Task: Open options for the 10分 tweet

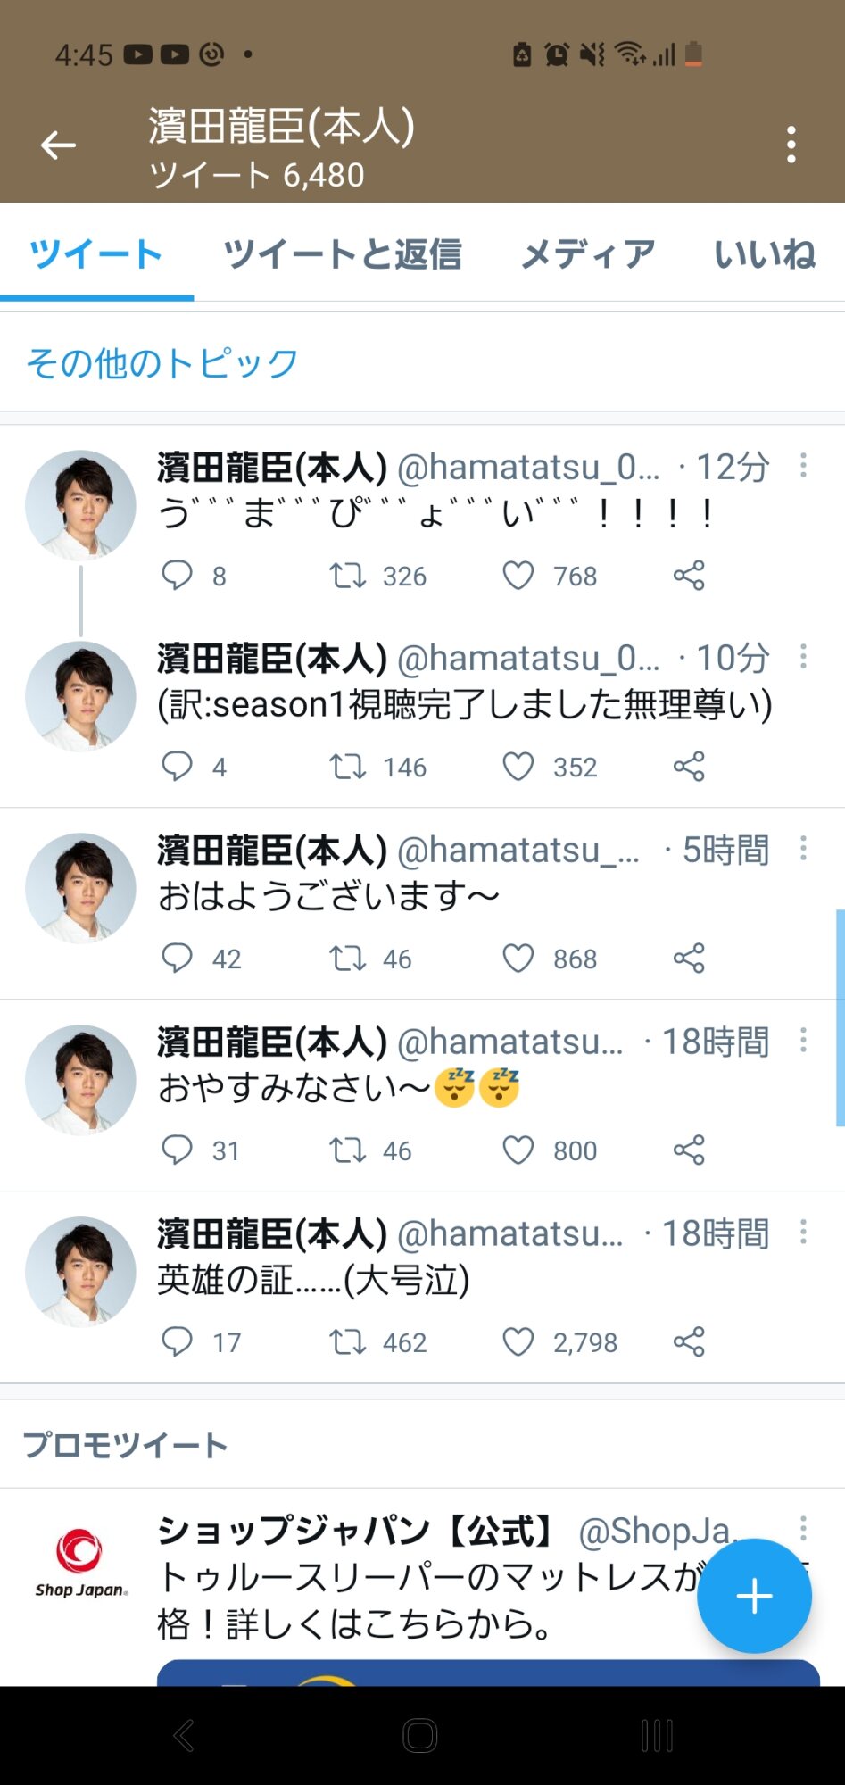Action: point(803,657)
